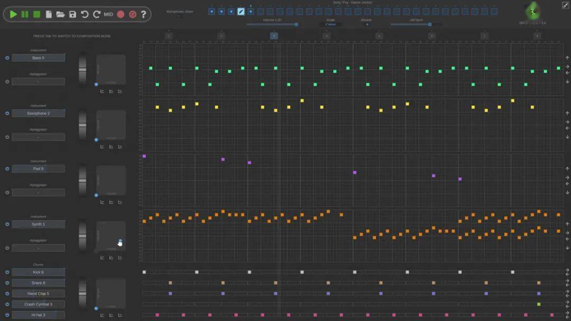Start playback with the green play button
Screen dimensions: 571x321
point(13,14)
